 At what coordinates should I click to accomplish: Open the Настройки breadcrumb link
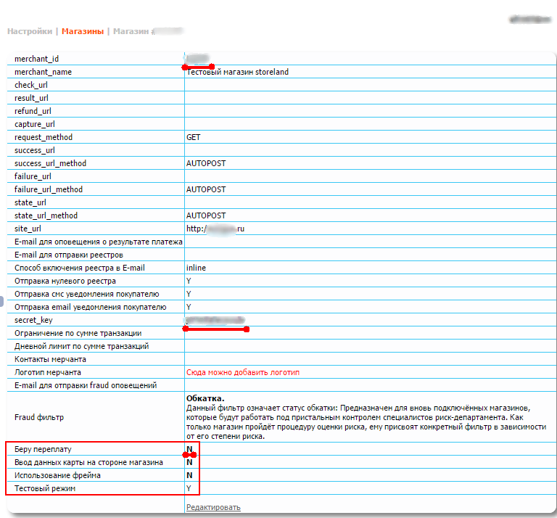pyautogui.click(x=30, y=31)
